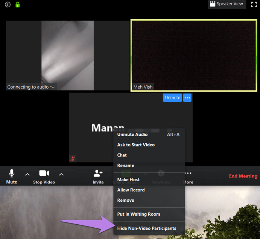End the meeting
This screenshot has width=260, height=239.
(243, 176)
